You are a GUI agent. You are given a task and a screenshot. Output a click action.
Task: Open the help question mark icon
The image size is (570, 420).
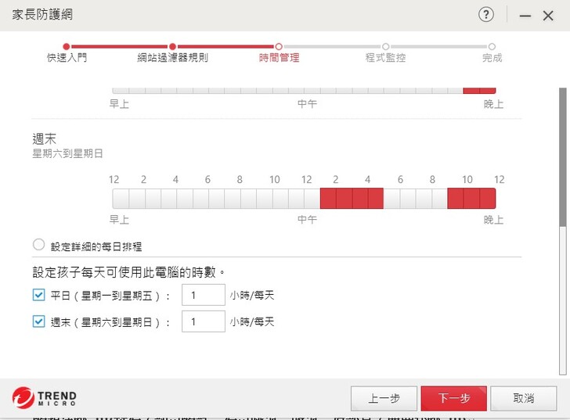[486, 15]
